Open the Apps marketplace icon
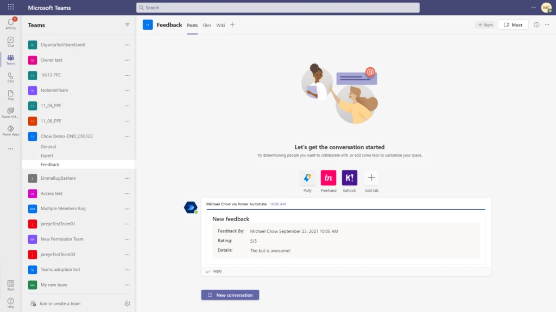 (10, 283)
